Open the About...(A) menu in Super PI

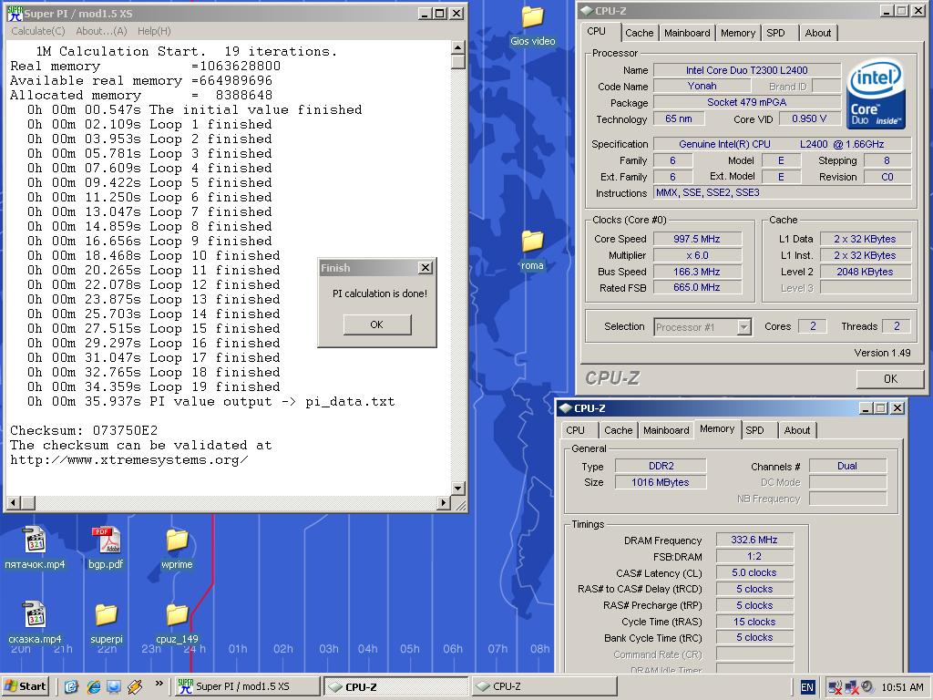click(101, 31)
